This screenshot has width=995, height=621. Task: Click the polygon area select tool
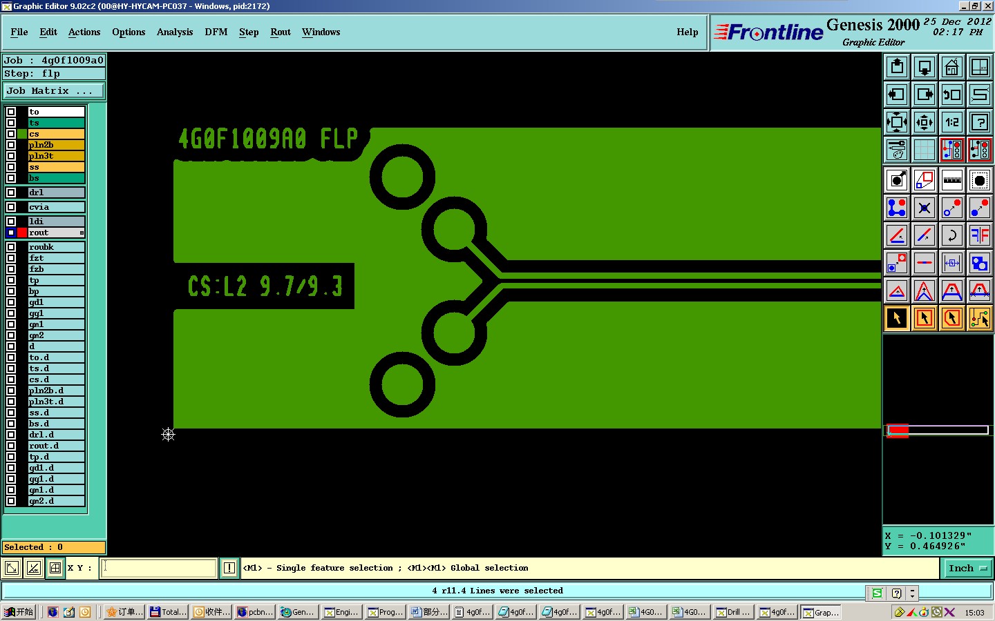[952, 318]
